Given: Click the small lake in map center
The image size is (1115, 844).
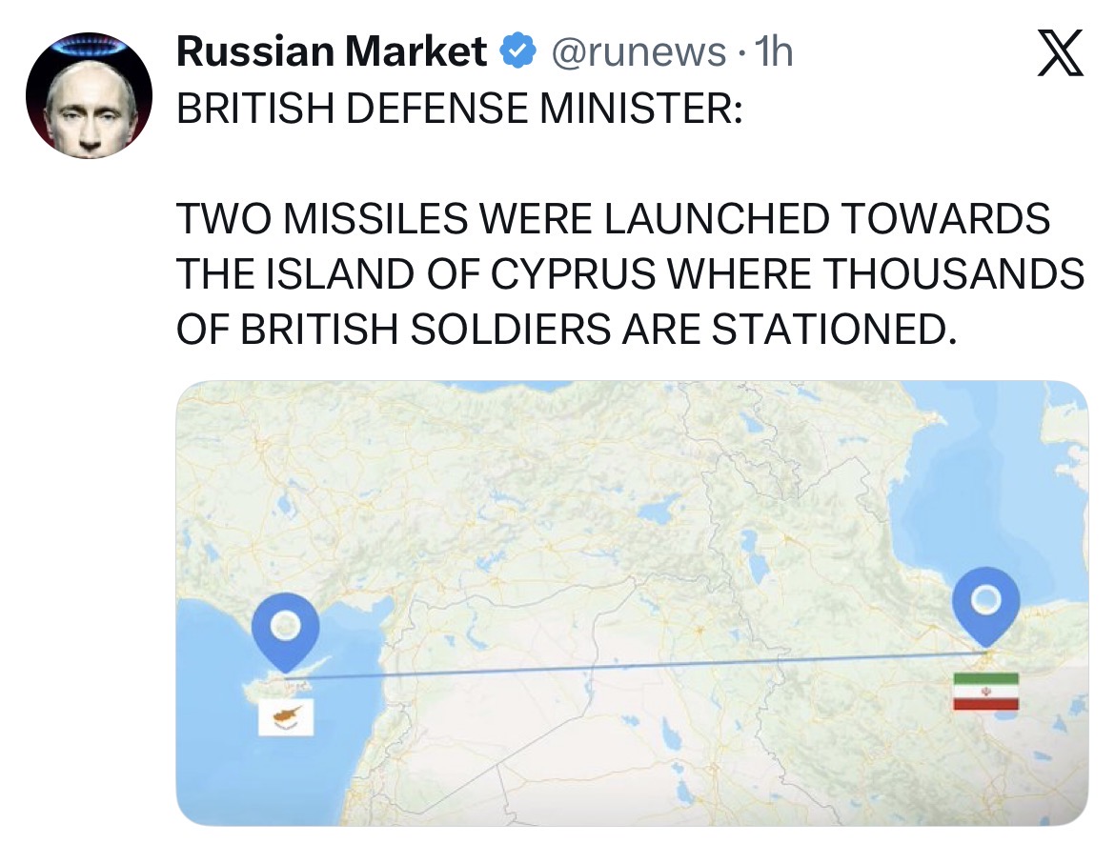Looking at the screenshot, I should click(655, 512).
